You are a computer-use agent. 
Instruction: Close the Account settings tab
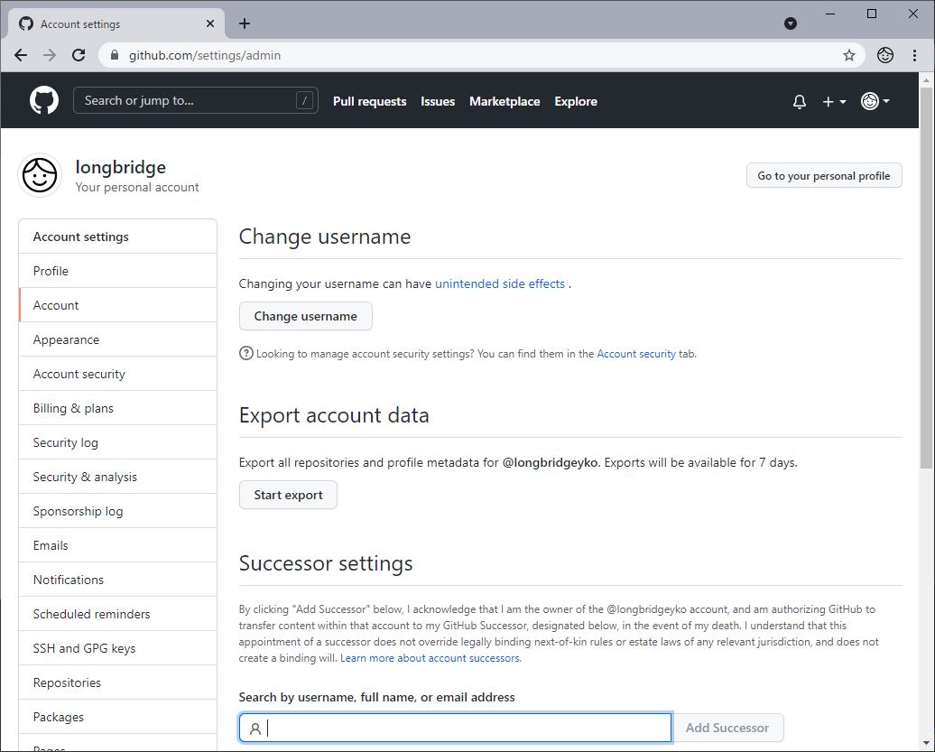click(x=210, y=23)
